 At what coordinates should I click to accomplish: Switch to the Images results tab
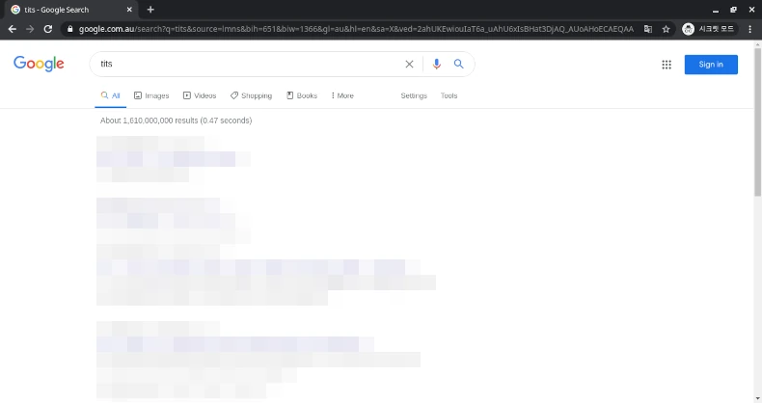coord(151,95)
